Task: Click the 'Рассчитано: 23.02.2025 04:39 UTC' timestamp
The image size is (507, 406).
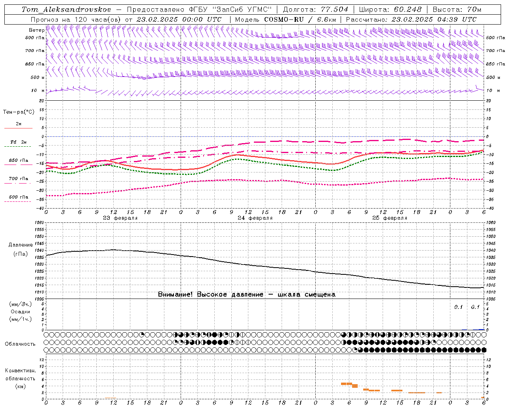Action: click(x=411, y=19)
